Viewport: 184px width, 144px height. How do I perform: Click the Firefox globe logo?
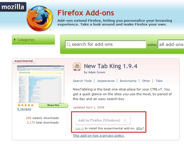click(39, 18)
